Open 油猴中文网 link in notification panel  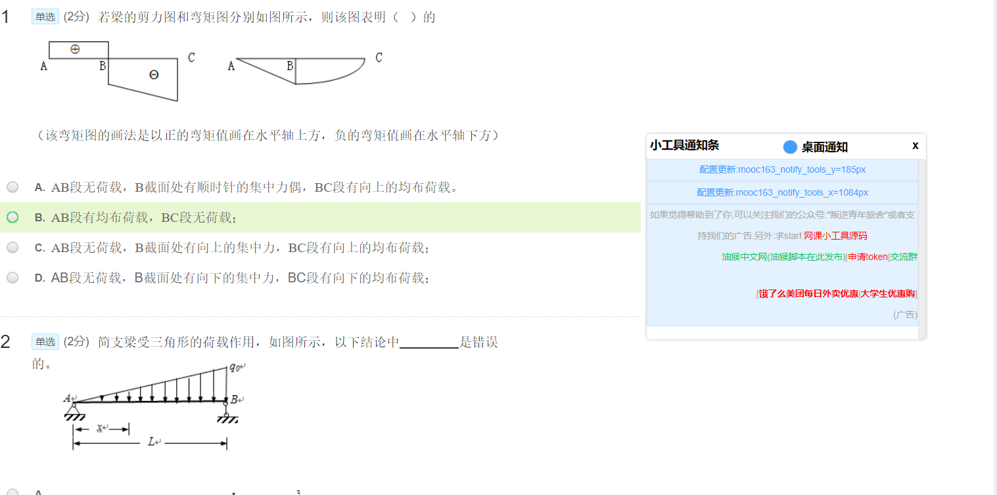point(784,257)
